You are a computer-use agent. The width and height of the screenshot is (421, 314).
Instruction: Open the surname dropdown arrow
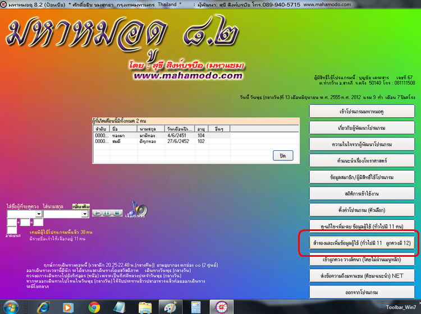(85, 214)
